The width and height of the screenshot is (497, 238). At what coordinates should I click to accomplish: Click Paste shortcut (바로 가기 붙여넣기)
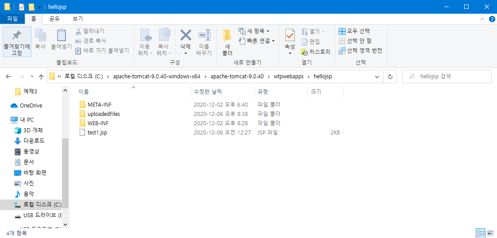[x=102, y=50]
